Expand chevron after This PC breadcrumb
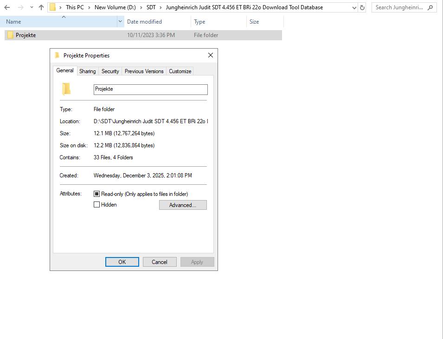The image size is (443, 339). point(89,7)
